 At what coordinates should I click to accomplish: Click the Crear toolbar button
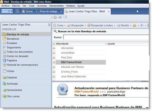(58, 25)
